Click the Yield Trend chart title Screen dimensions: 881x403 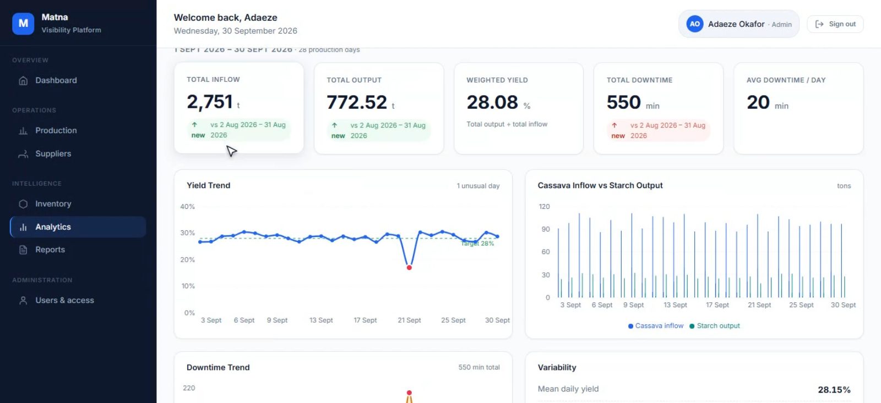[209, 185]
